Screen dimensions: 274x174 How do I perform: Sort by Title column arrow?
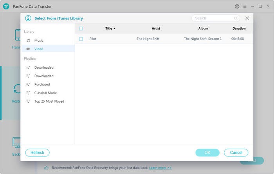(x=114, y=28)
